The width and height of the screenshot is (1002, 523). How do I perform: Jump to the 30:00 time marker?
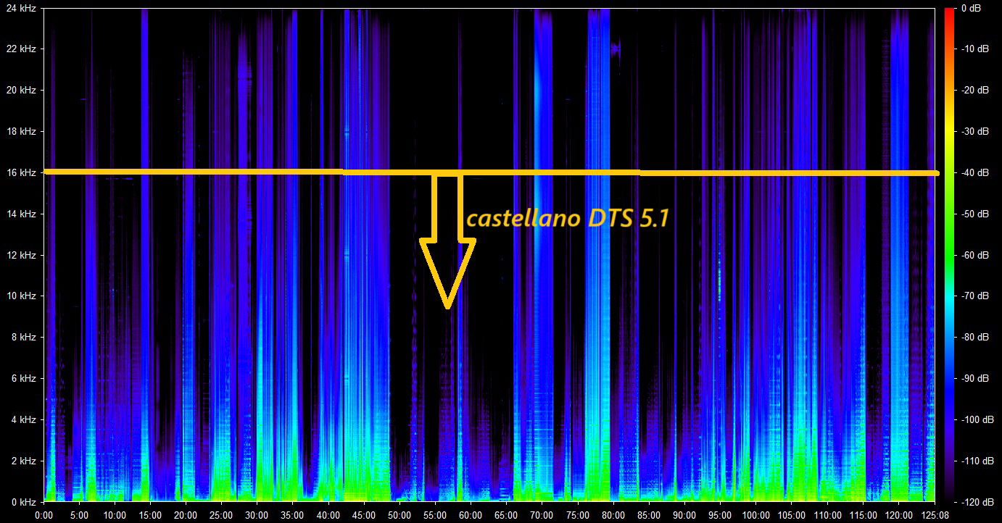257,515
